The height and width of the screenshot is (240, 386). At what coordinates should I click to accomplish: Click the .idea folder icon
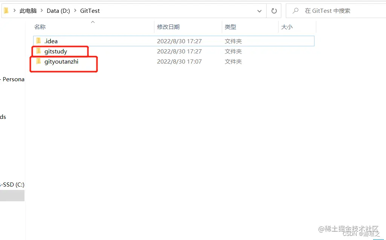click(x=38, y=41)
